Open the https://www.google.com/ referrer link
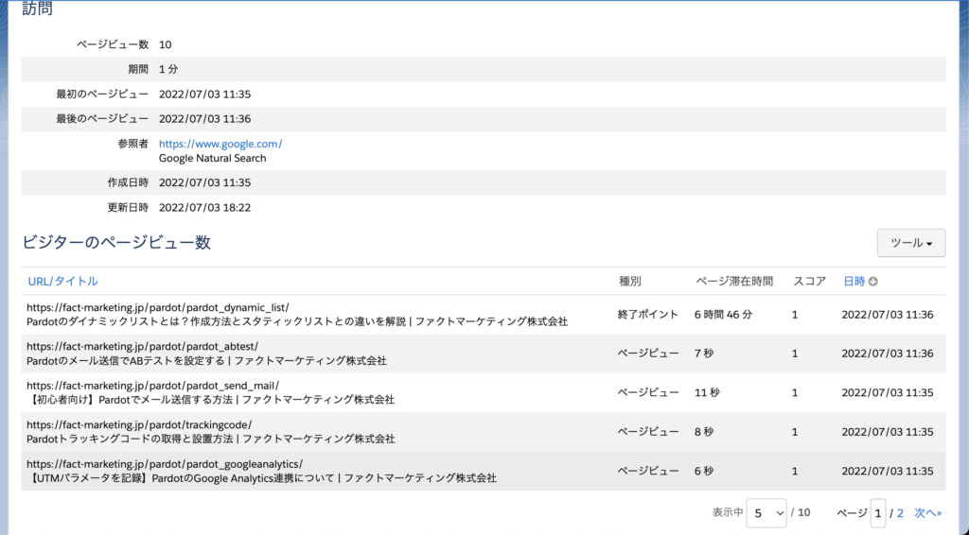 coord(220,144)
